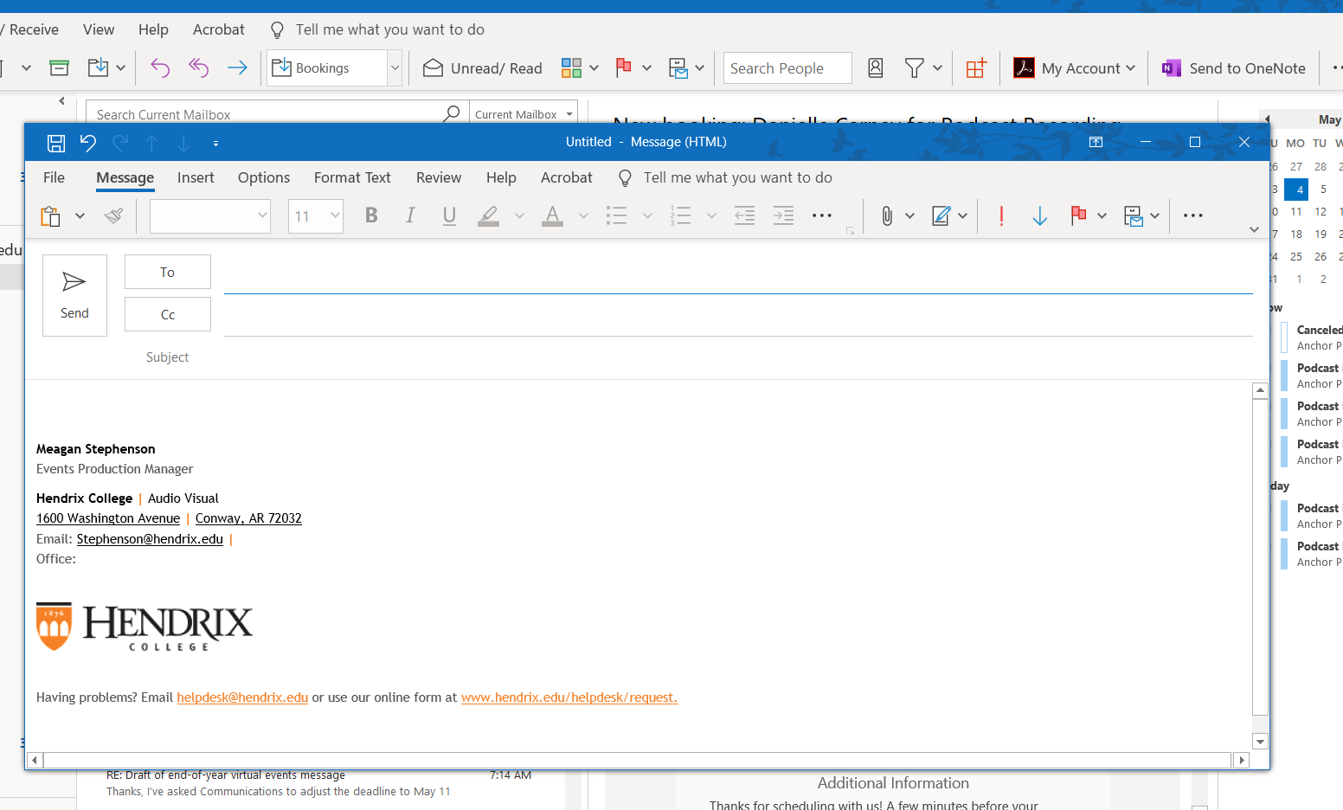
Task: Toggle Underline formatting
Action: click(x=449, y=215)
